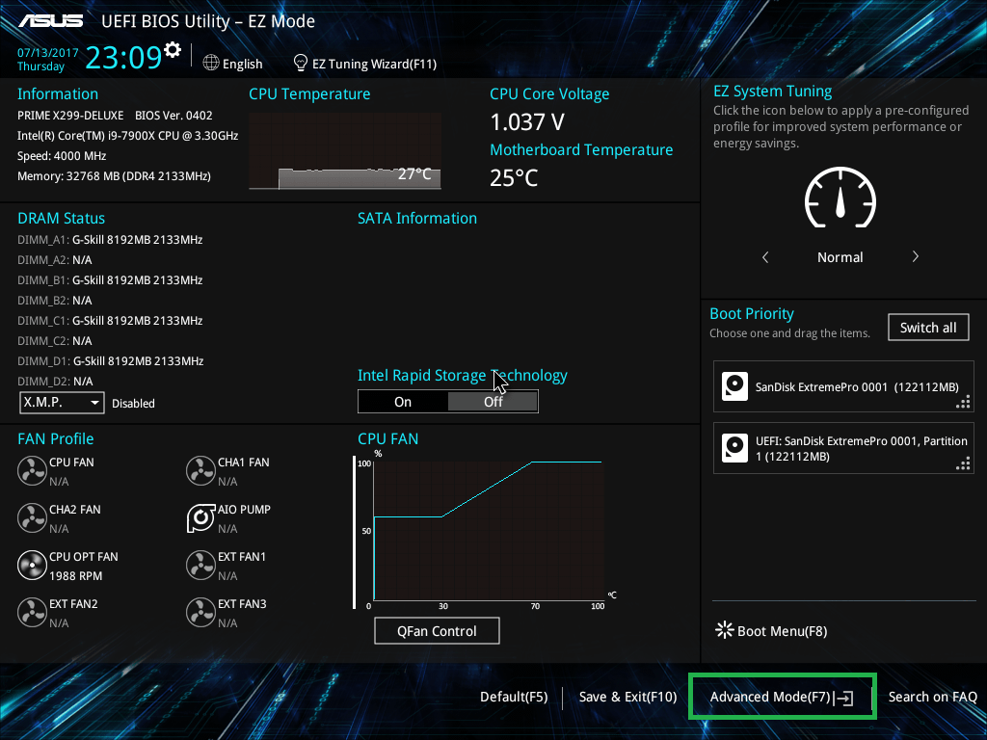This screenshot has width=987, height=740.
Task: Click the Speed: 4000 MHz text
Action: [x=62, y=155]
